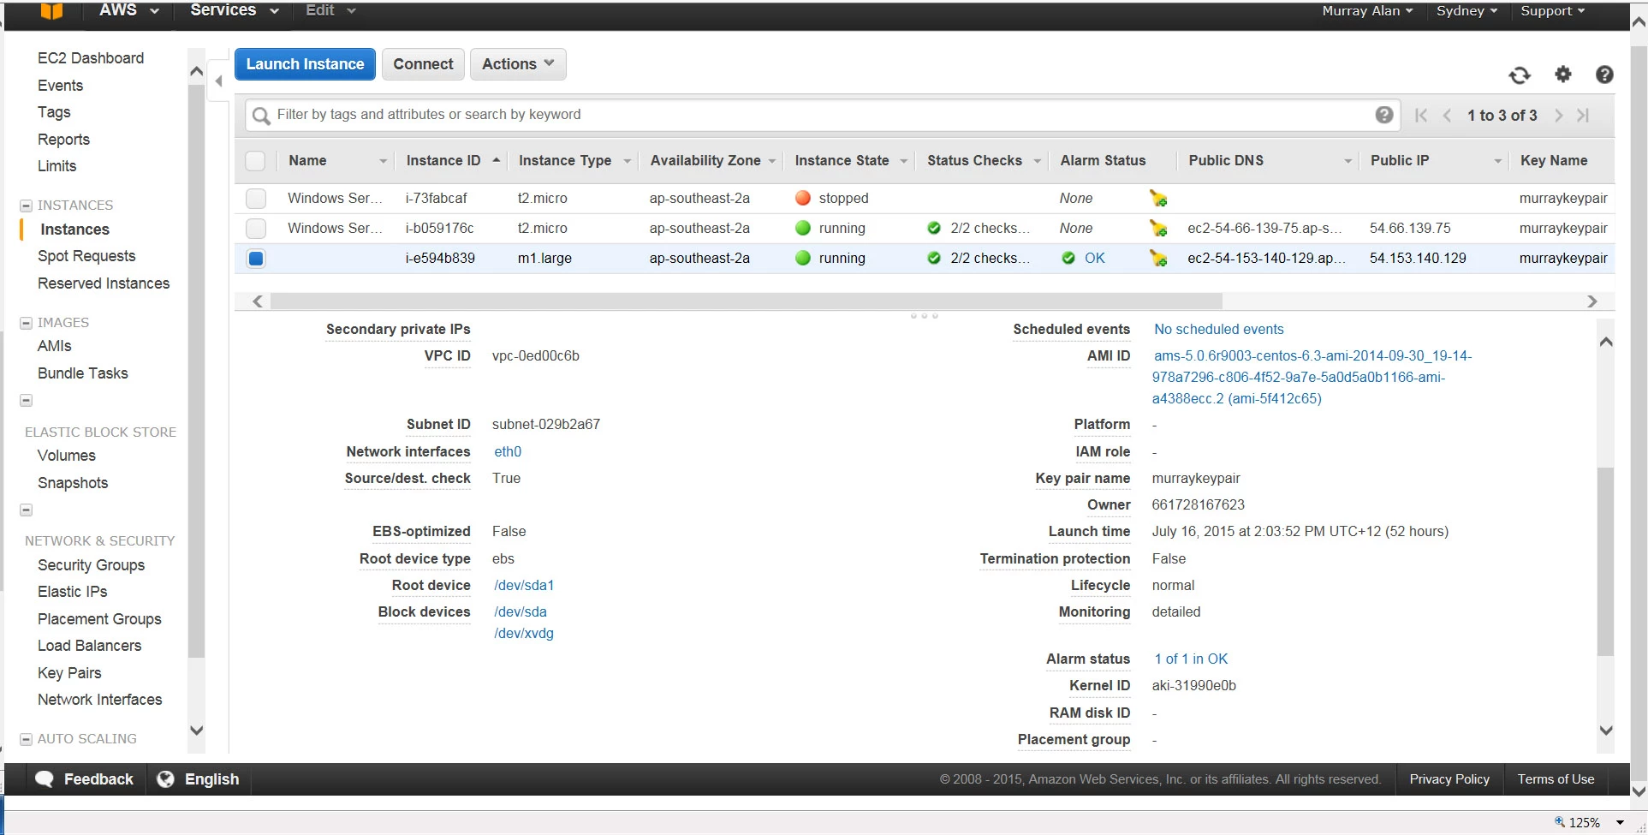Deselect checkbox for instance i-e594b839

255,259
